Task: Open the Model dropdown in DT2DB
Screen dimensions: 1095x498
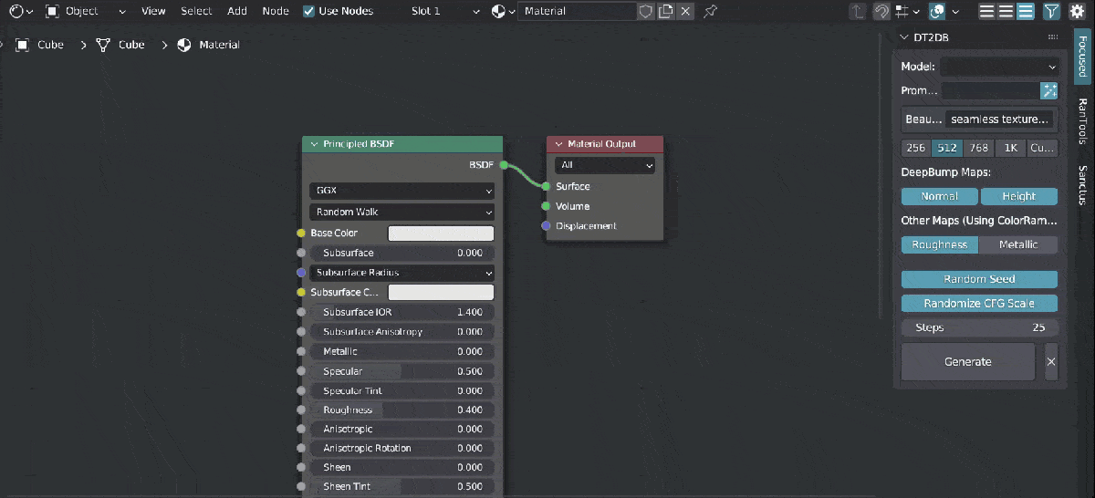Action: pos(999,67)
